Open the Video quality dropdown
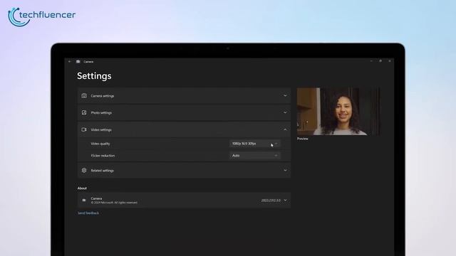This screenshot has width=456, height=256. pyautogui.click(x=255, y=144)
